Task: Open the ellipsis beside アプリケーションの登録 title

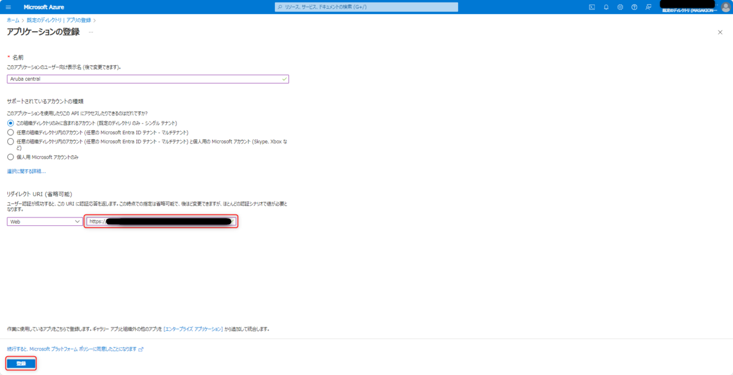Action: point(91,32)
